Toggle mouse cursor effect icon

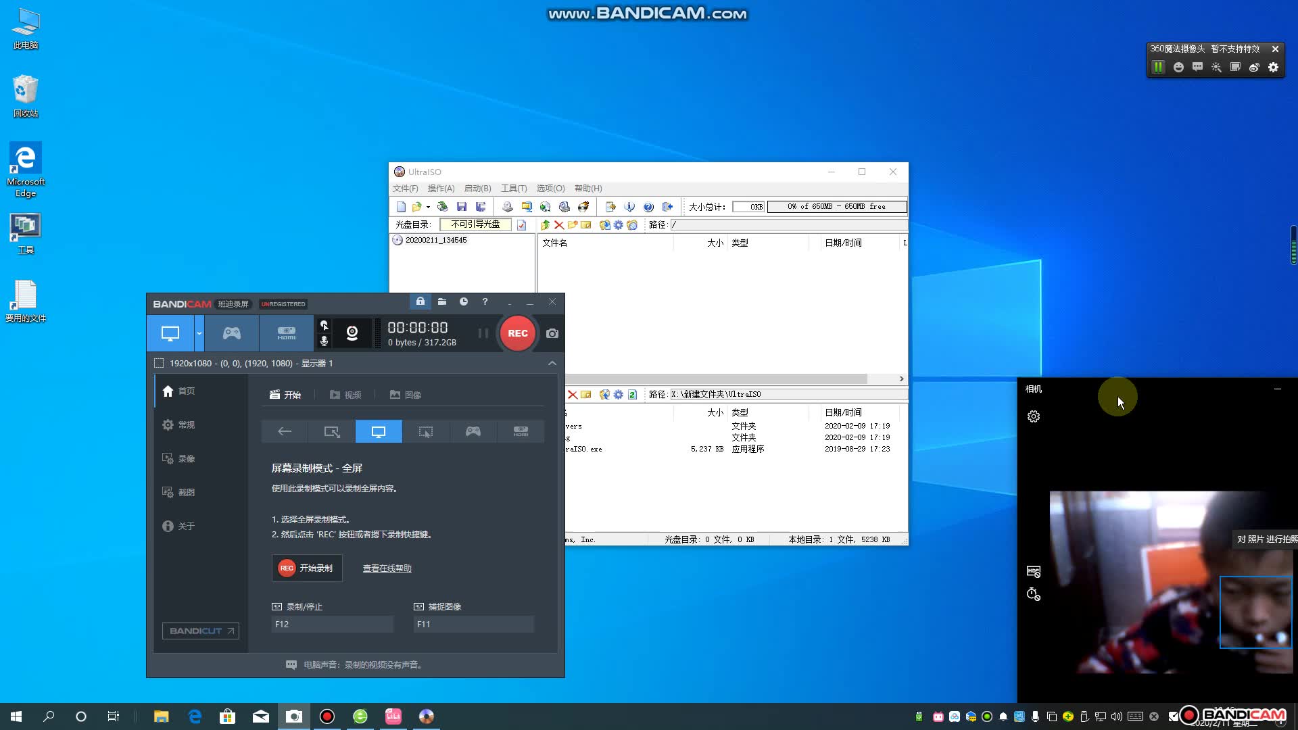324,325
